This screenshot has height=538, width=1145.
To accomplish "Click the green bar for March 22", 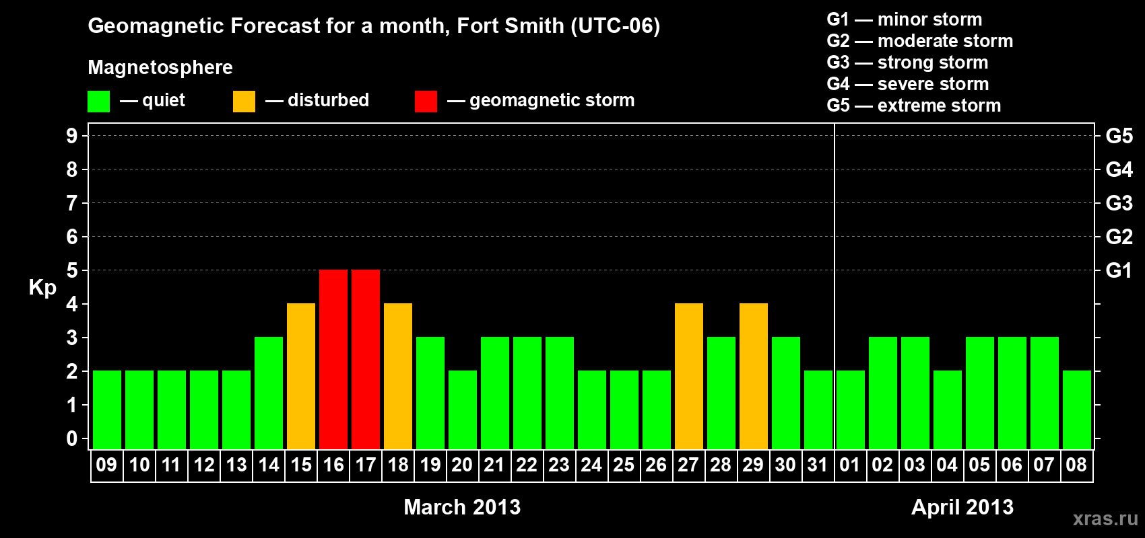I will coord(527,393).
